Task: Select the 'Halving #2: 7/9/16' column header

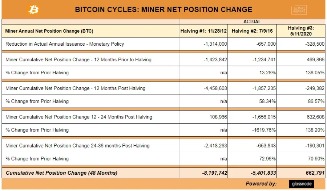Action: (253, 31)
